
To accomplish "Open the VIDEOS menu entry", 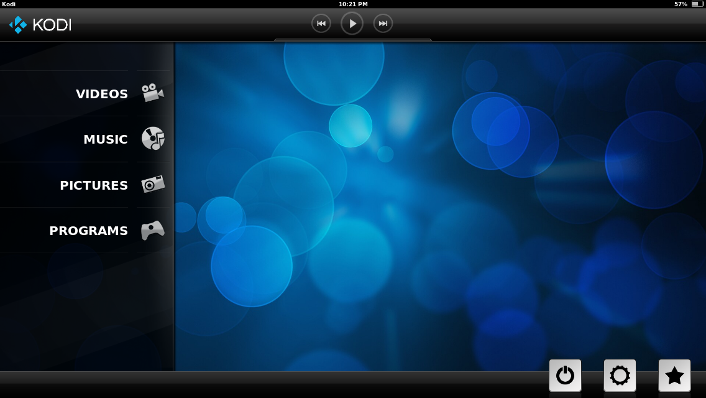I will (x=102, y=94).
